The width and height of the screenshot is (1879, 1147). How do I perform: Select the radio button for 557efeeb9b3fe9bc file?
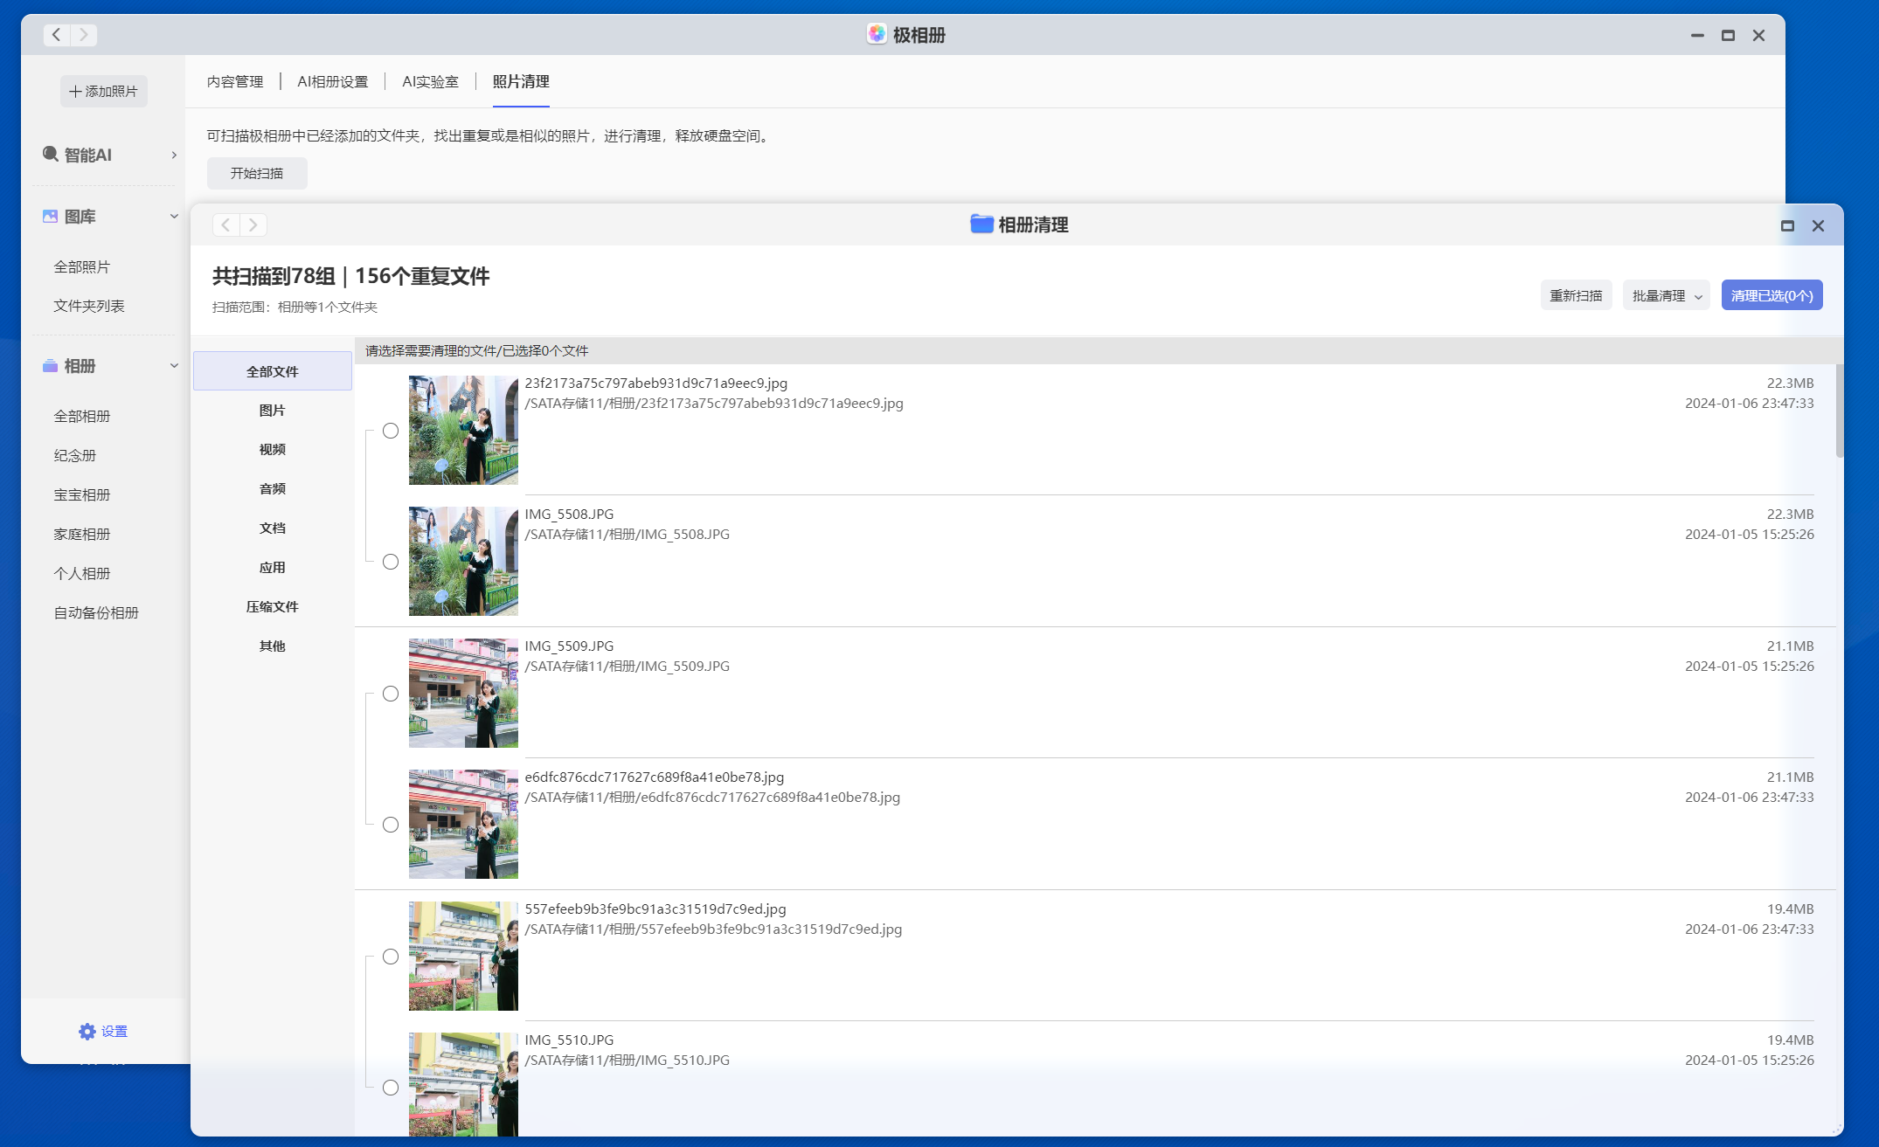pyautogui.click(x=391, y=957)
